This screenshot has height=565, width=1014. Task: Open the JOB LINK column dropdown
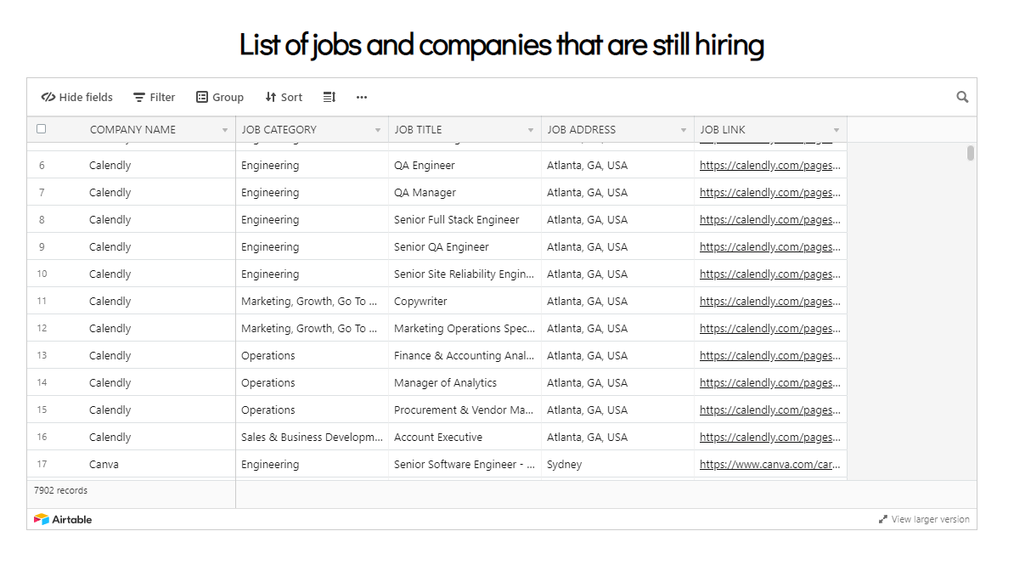[836, 129]
